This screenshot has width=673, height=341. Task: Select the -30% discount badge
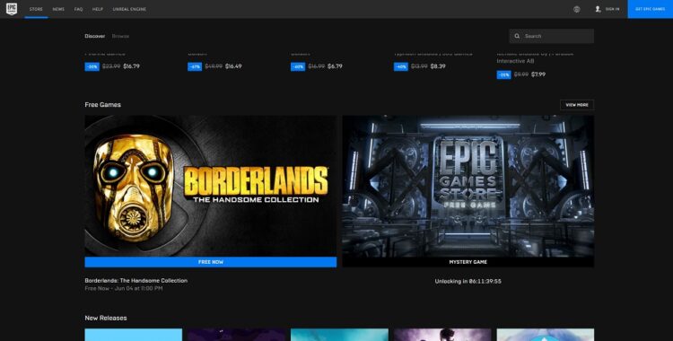tap(92, 66)
